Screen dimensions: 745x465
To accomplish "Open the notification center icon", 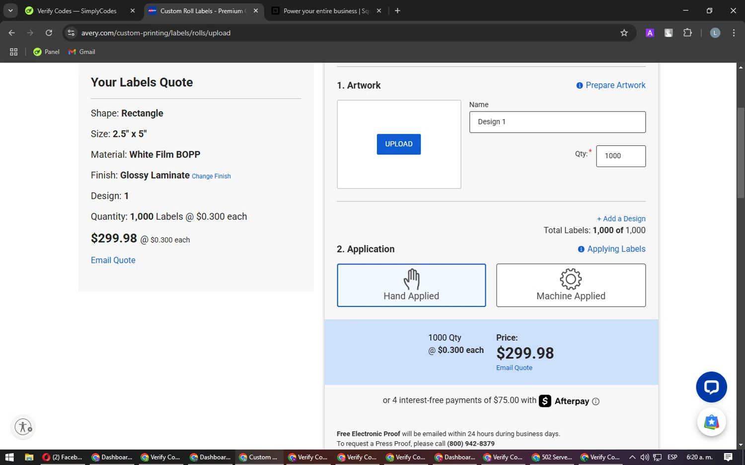I will coord(728,457).
